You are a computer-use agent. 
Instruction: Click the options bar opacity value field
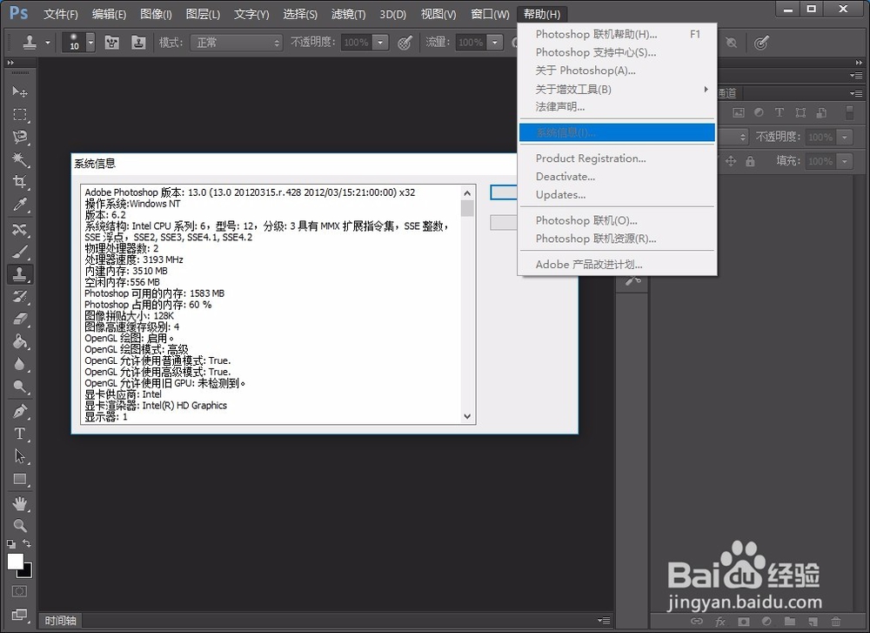click(x=356, y=42)
